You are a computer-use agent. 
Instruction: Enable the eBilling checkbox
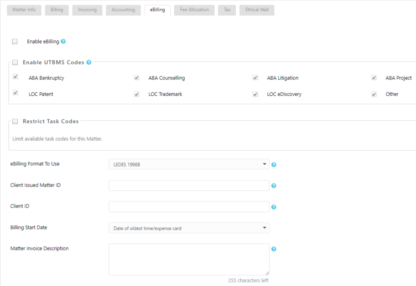click(15, 42)
